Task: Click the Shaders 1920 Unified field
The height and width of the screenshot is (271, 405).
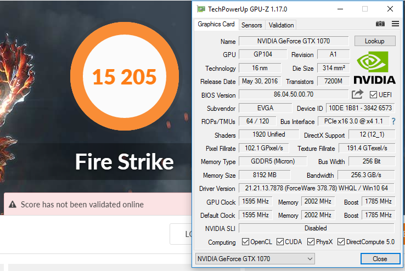Action: coord(269,134)
